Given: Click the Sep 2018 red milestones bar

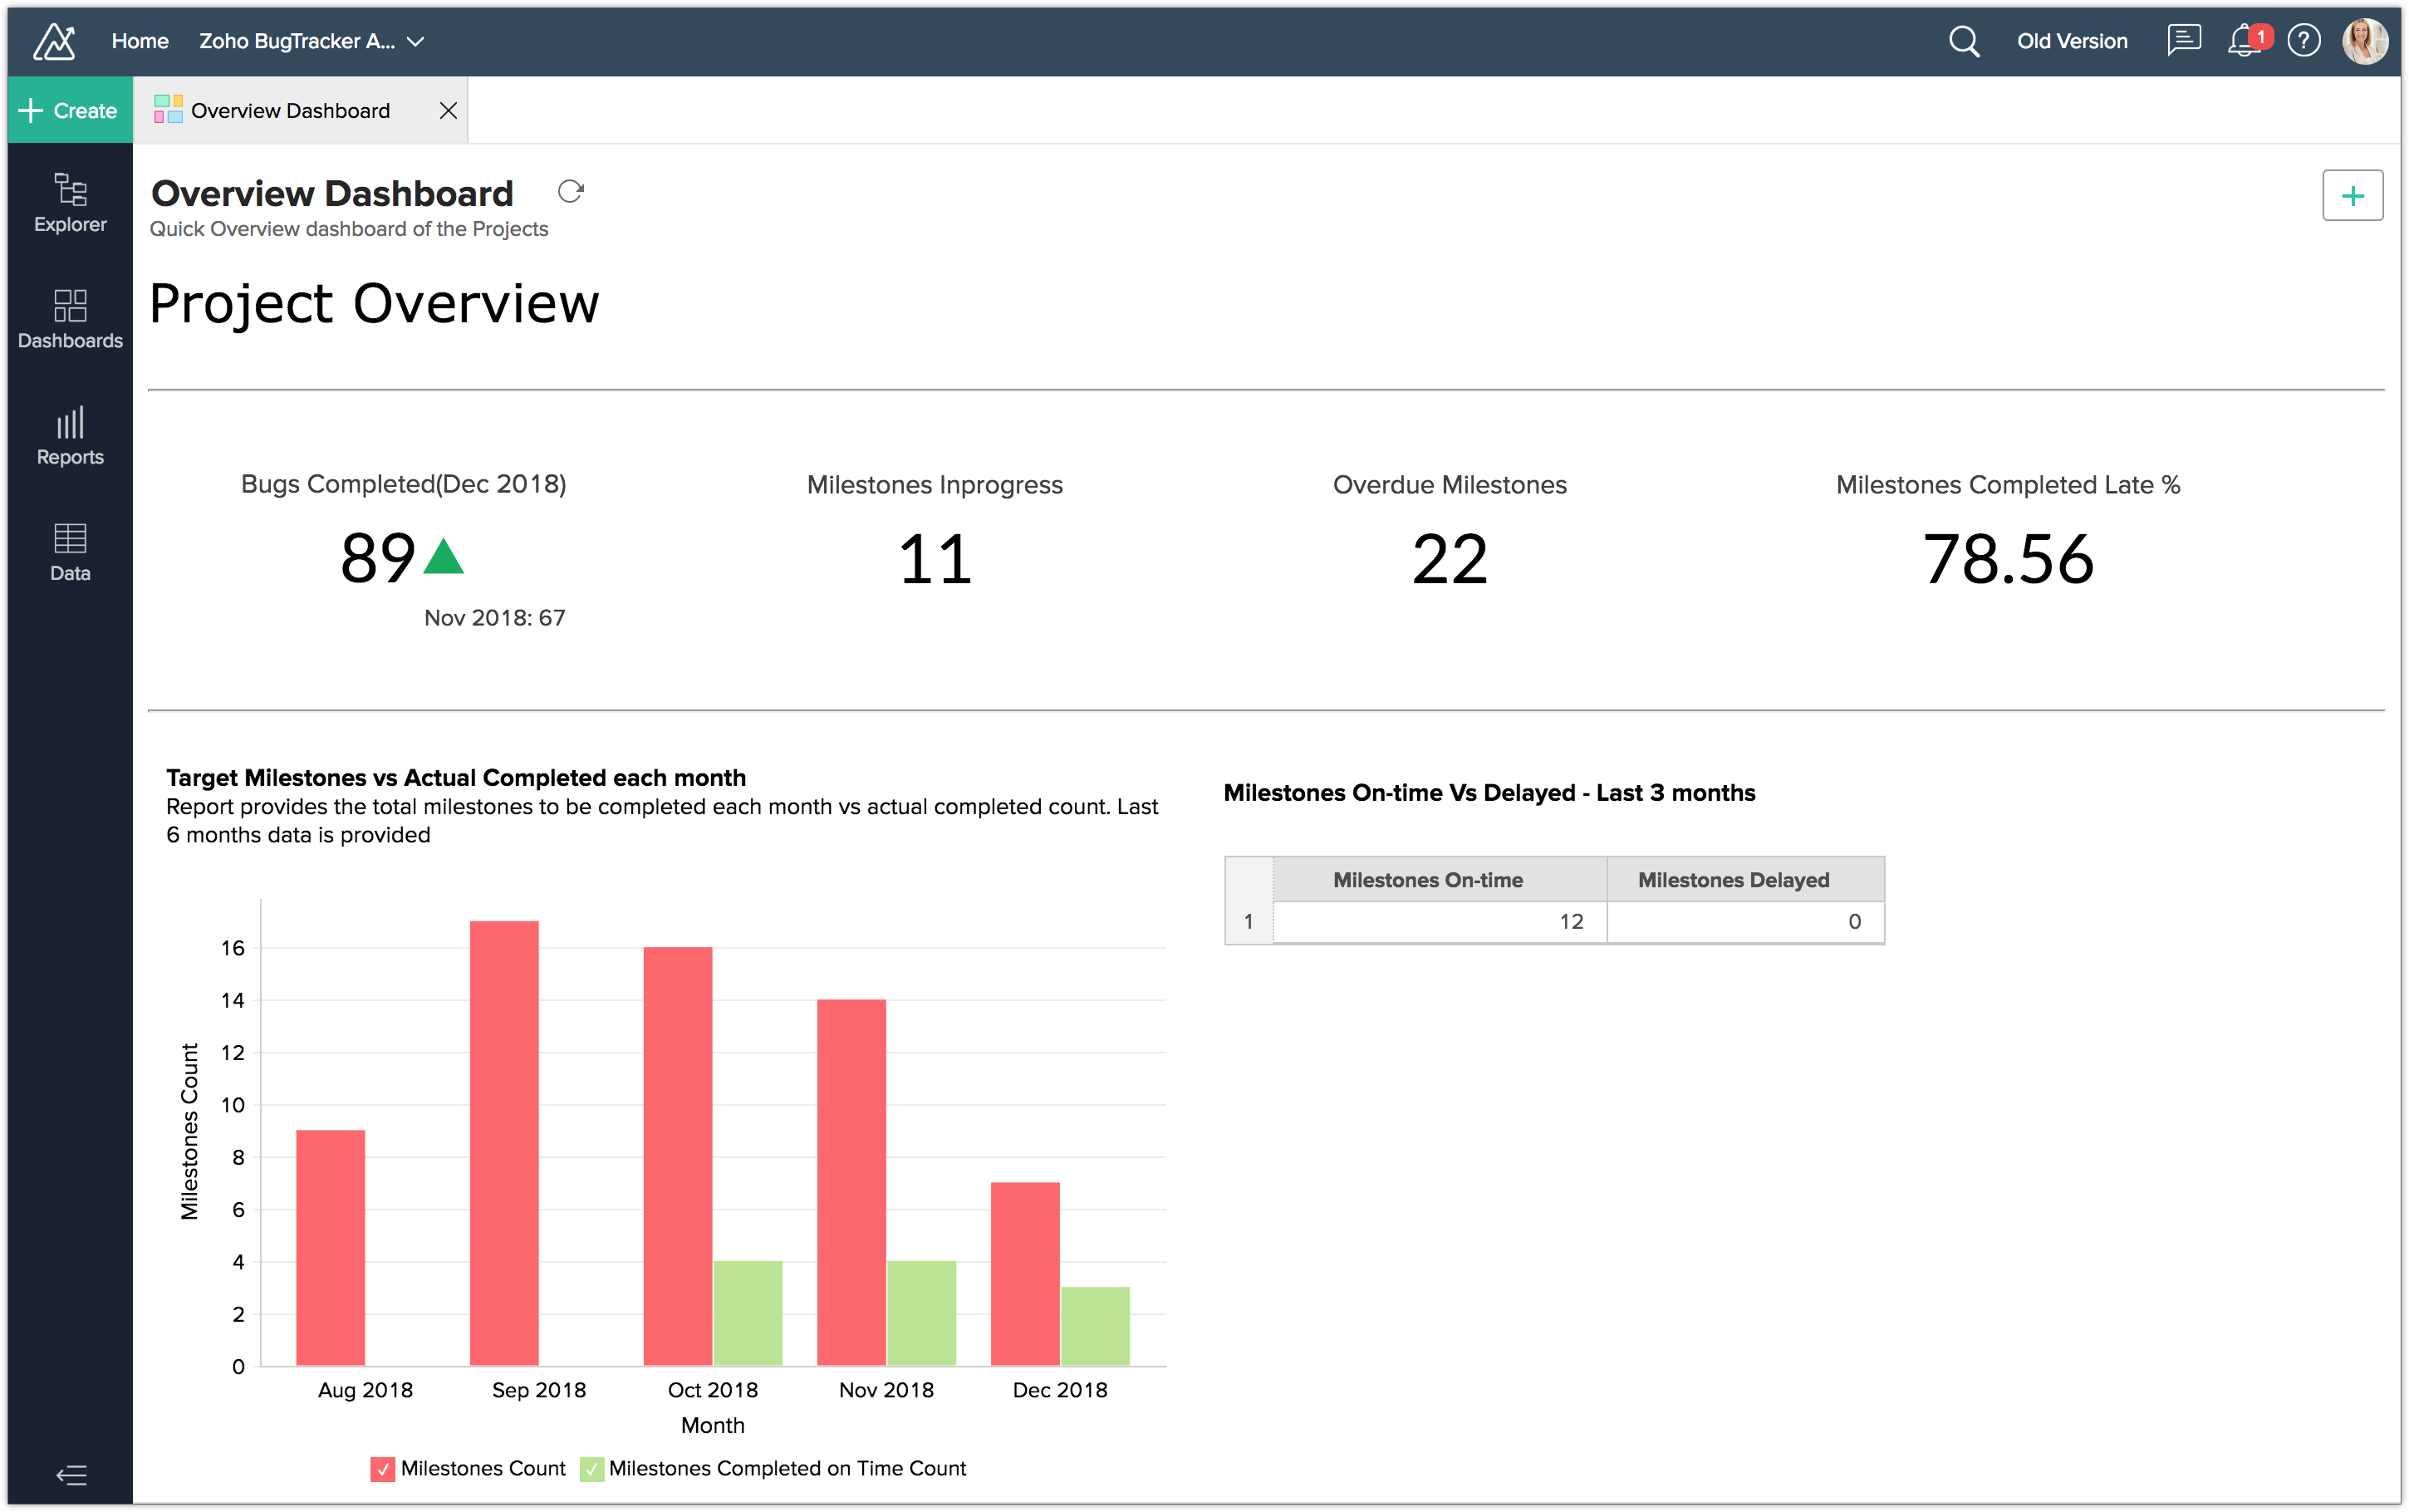Looking at the screenshot, I should 503,1140.
